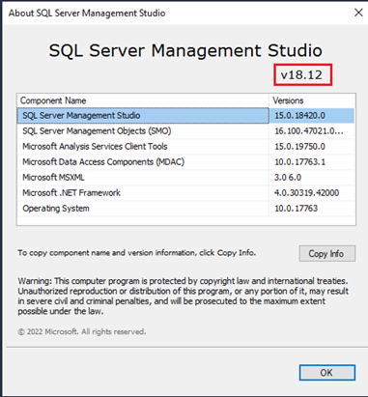Select Microsoft Analysis Services Client Tools row

coord(185,147)
